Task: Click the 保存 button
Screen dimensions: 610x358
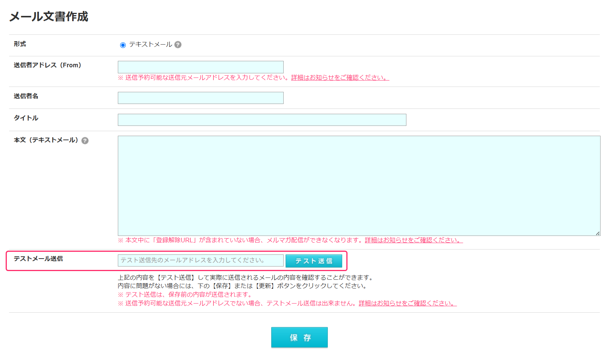Action: (x=299, y=337)
